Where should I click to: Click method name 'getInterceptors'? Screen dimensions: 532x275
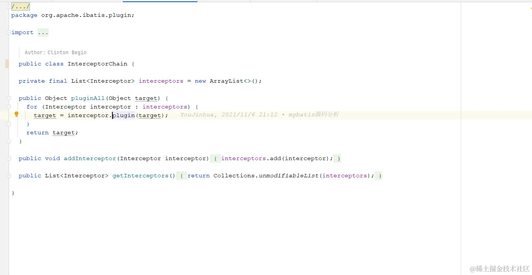coord(140,176)
